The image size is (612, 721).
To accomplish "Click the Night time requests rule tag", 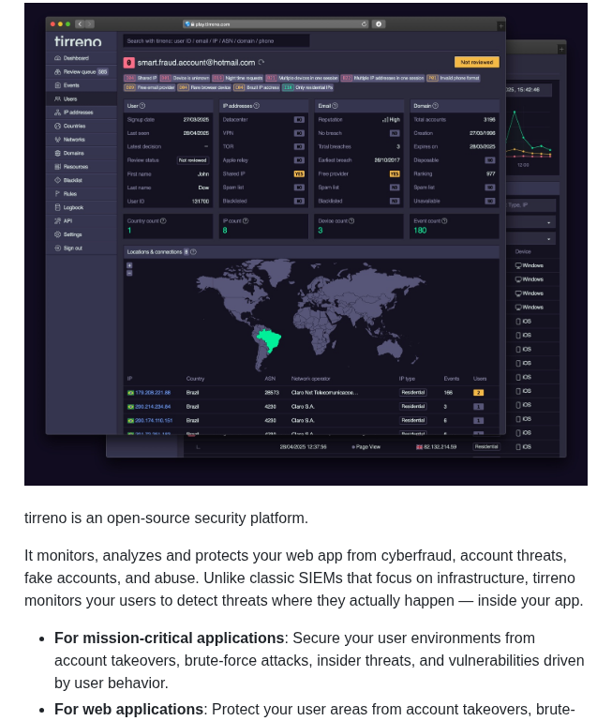I will pos(238,78).
